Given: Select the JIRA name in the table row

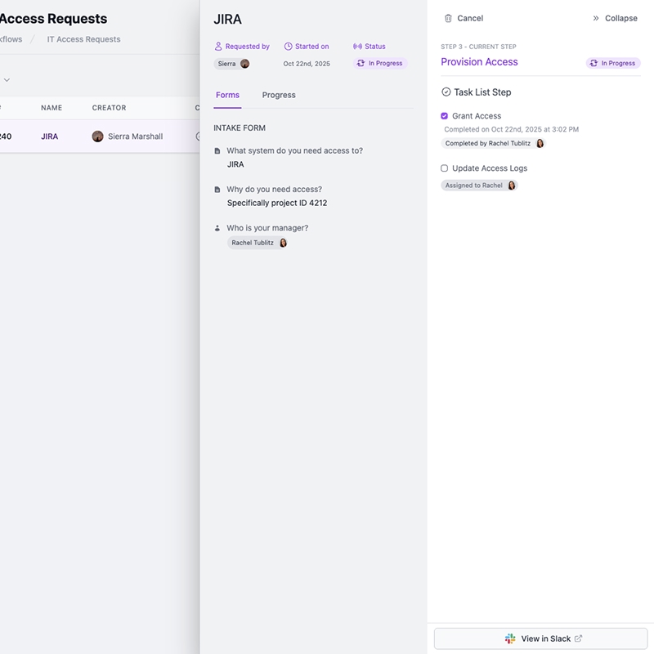Looking at the screenshot, I should point(50,137).
